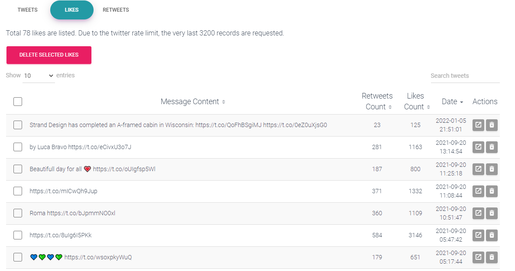The width and height of the screenshot is (515, 271).
Task: Open the Show entries count dropdown
Action: point(39,76)
